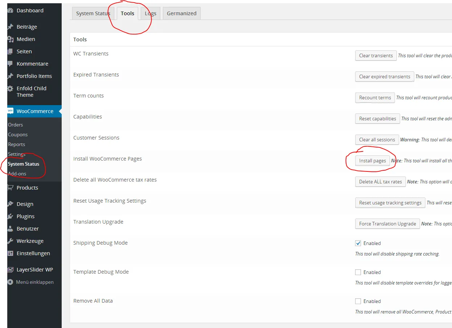Click the LayerSlider WP icon
This screenshot has height=328, width=452.
11,270
